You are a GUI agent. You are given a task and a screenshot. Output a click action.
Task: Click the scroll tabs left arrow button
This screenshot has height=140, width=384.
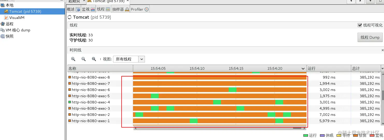coord(351,1)
